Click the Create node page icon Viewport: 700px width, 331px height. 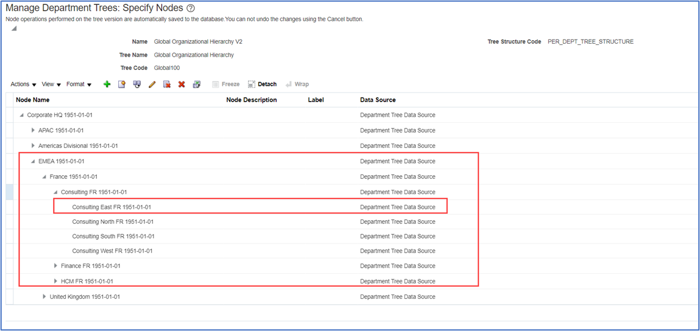click(121, 85)
